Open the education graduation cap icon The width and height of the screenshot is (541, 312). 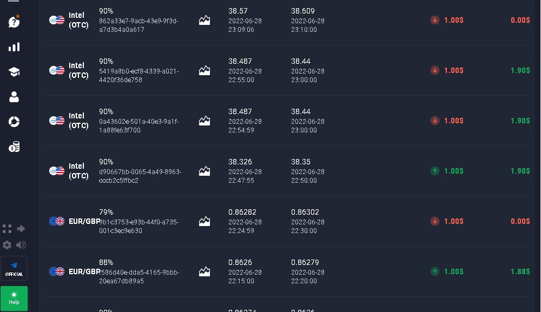[x=14, y=72]
